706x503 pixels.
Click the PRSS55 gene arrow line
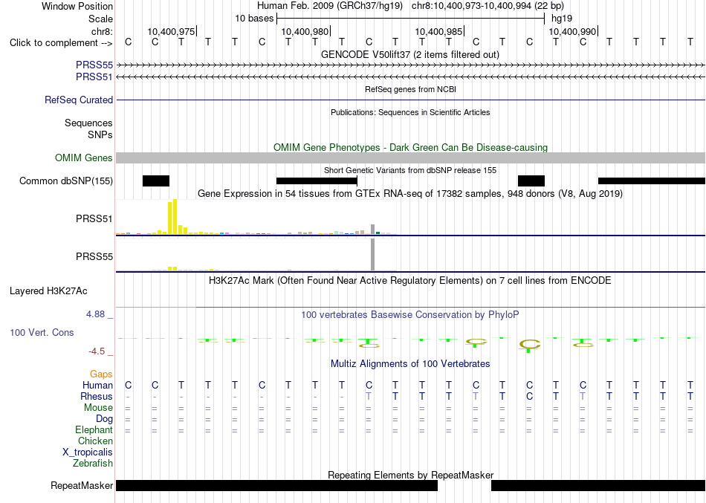(x=411, y=65)
